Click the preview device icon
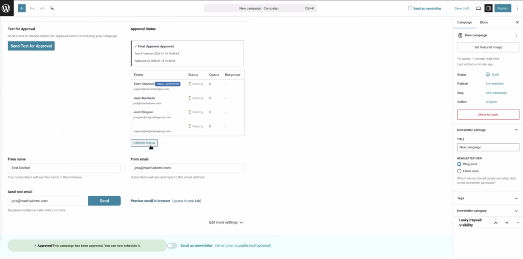Viewport: 523px width, 259px height. [478, 8]
